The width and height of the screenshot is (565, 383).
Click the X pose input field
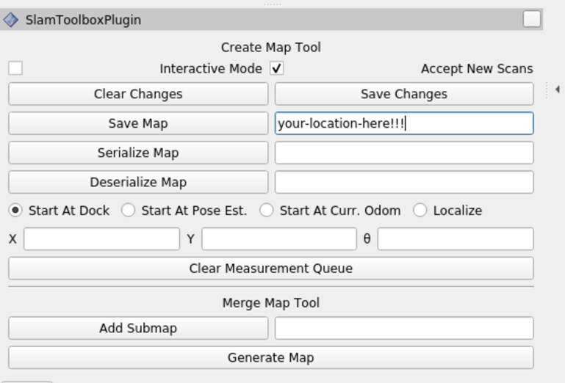(x=101, y=238)
